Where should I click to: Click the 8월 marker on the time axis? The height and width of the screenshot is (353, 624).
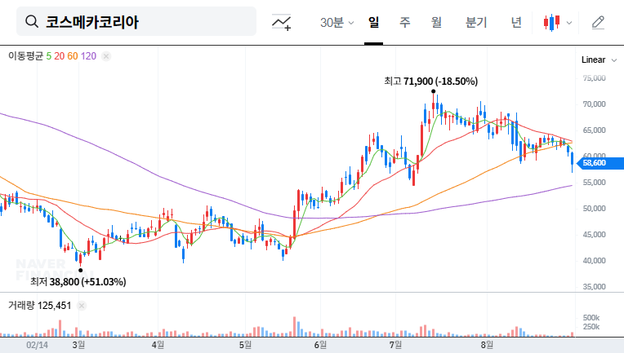[487, 345]
